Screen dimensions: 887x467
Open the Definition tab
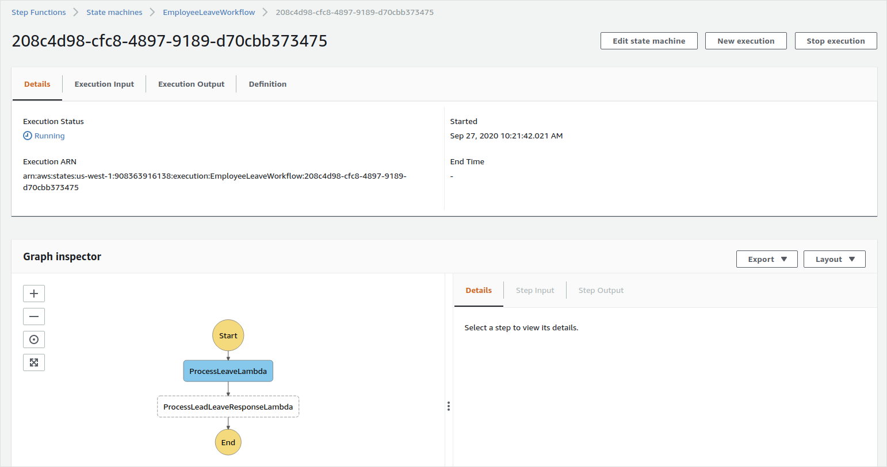pyautogui.click(x=267, y=84)
